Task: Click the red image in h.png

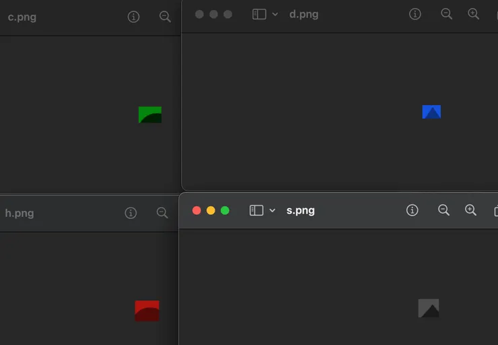Action: (x=147, y=311)
